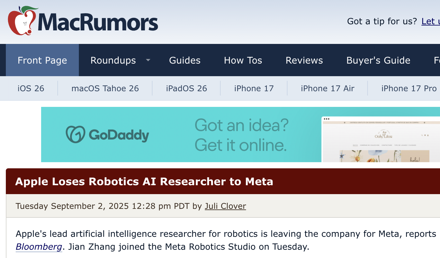
Task: Expand the Roundups dropdown arrow
Action: (x=148, y=60)
